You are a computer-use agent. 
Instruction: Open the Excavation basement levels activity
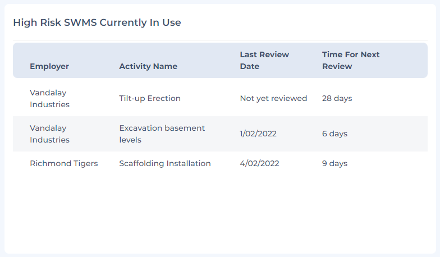click(x=162, y=134)
